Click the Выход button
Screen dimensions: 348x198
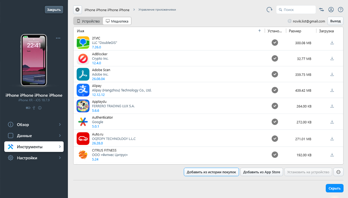pos(335,21)
